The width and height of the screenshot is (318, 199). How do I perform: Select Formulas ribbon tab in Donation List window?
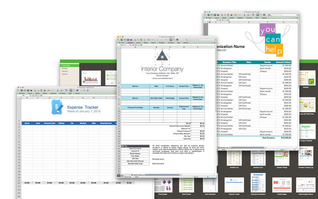point(250,18)
